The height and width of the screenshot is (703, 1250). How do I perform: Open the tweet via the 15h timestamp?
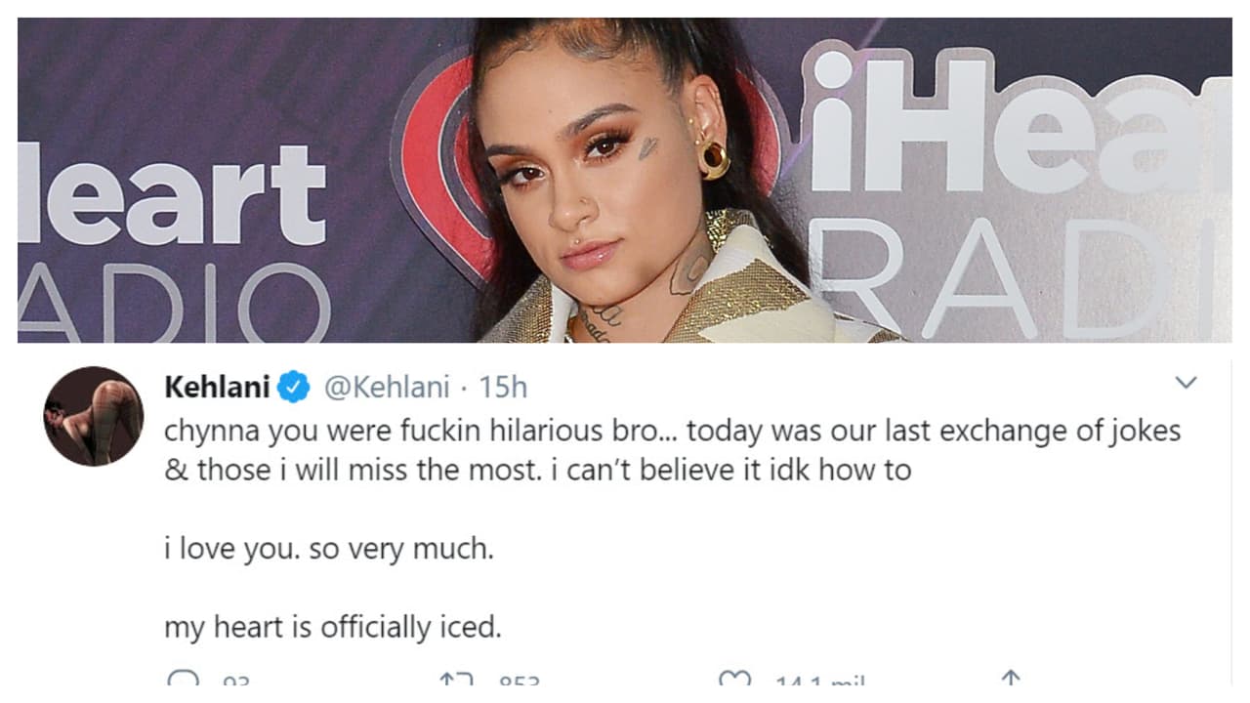coord(505,387)
